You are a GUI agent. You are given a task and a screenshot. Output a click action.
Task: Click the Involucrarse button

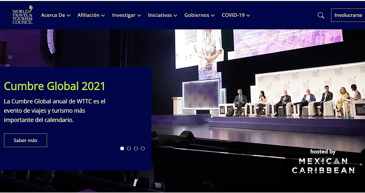(x=348, y=15)
